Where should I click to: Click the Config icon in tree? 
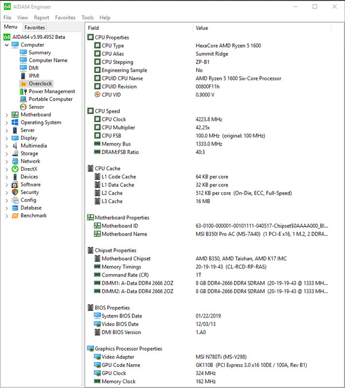click(15, 200)
